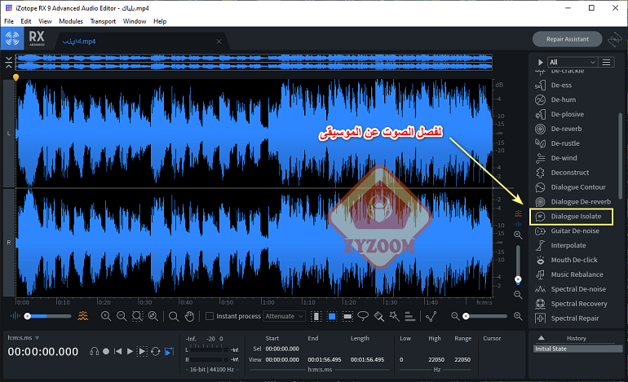Open the View menu
This screenshot has width=628, height=382.
[45, 21]
